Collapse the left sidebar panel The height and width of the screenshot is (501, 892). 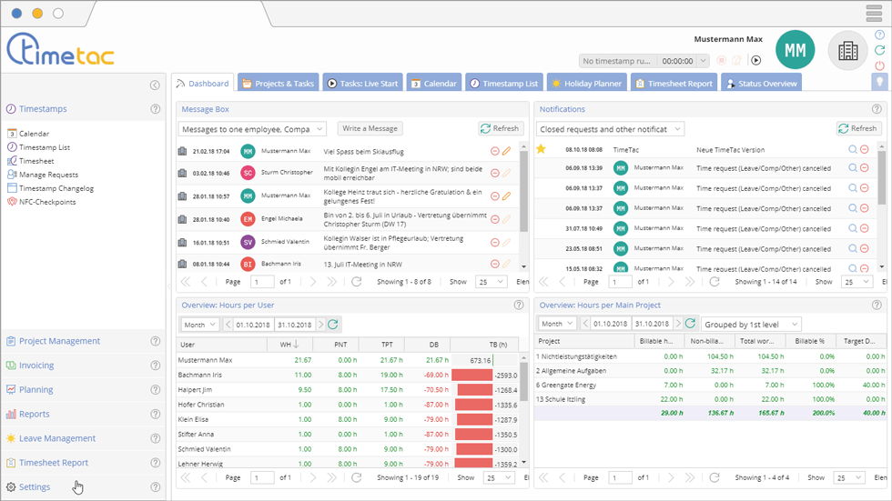[155, 85]
